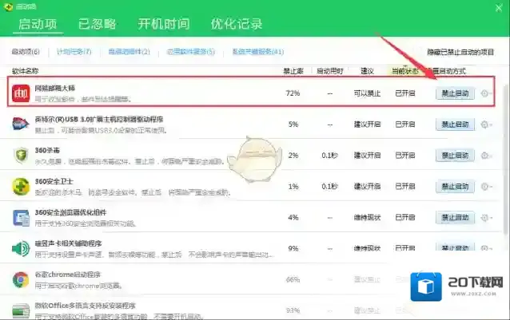Screen dimensions: 510x320
Task: Select the 计划任务(7) sub-tab
Action: [x=74, y=52]
